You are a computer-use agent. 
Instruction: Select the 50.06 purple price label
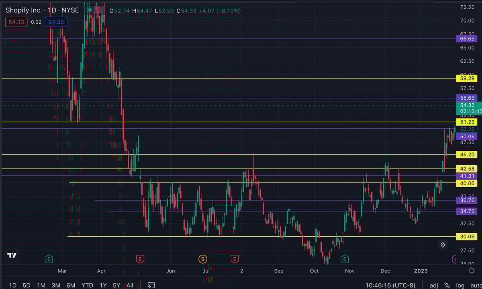point(467,137)
